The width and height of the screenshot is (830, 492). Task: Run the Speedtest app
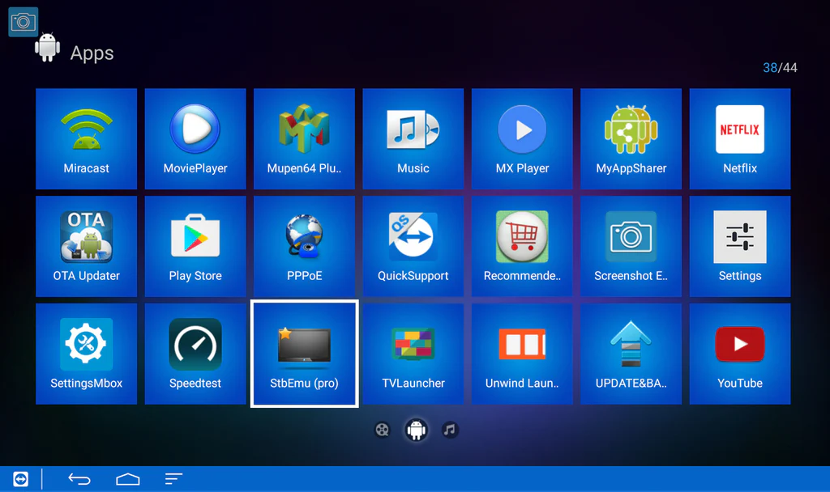pos(195,353)
